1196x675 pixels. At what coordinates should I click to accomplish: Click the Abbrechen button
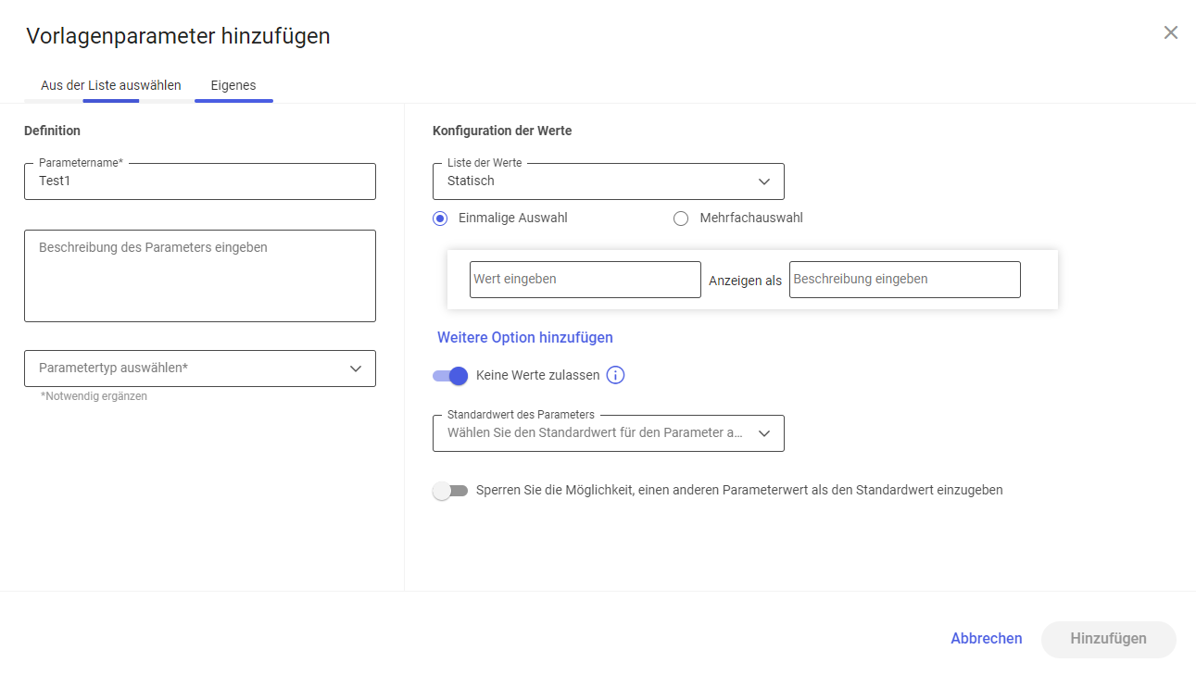pyautogui.click(x=987, y=639)
